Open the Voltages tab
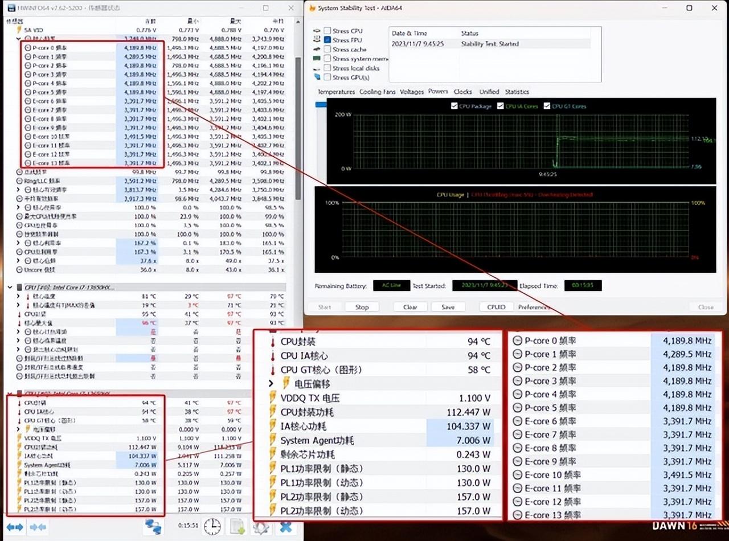Image resolution: width=729 pixels, height=541 pixels. tap(412, 92)
